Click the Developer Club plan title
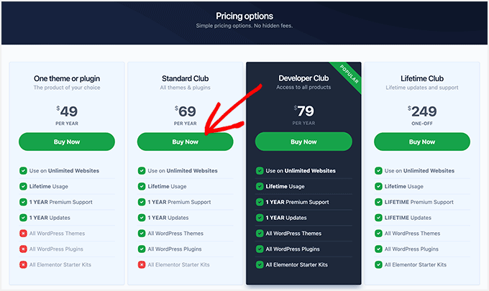This screenshot has width=489, height=291. click(x=303, y=78)
